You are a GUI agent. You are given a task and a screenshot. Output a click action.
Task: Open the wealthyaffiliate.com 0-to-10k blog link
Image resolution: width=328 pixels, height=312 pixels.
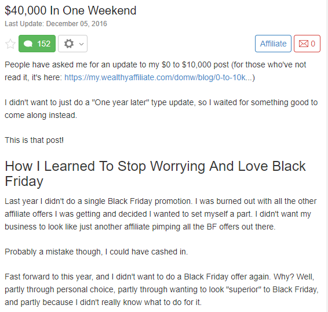pos(158,78)
